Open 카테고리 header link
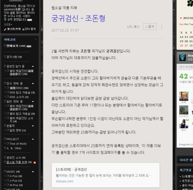Screen dimensions: 193x190 tap(10, 39)
